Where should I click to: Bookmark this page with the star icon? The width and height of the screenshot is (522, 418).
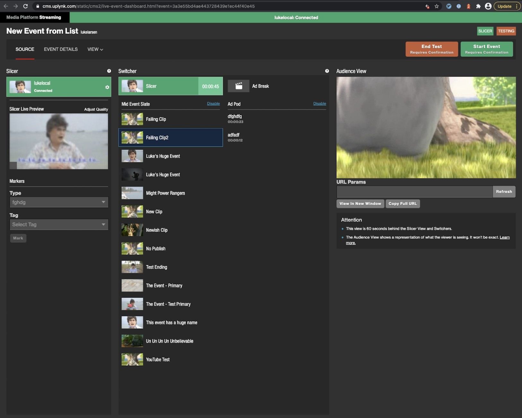(437, 6)
